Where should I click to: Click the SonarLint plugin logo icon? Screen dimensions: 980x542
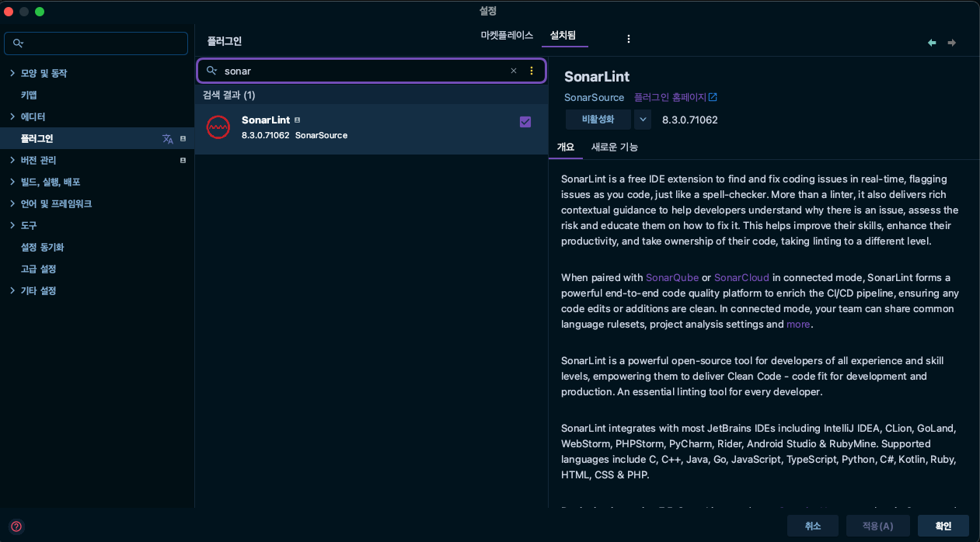click(x=218, y=127)
